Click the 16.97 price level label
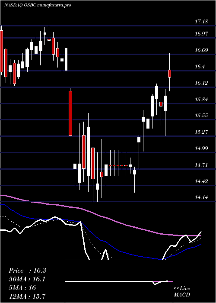 [201, 34]
